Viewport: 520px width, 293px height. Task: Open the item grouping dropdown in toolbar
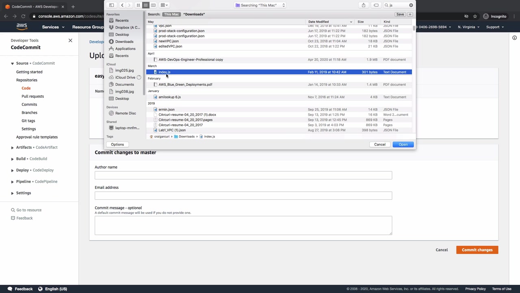[164, 5]
